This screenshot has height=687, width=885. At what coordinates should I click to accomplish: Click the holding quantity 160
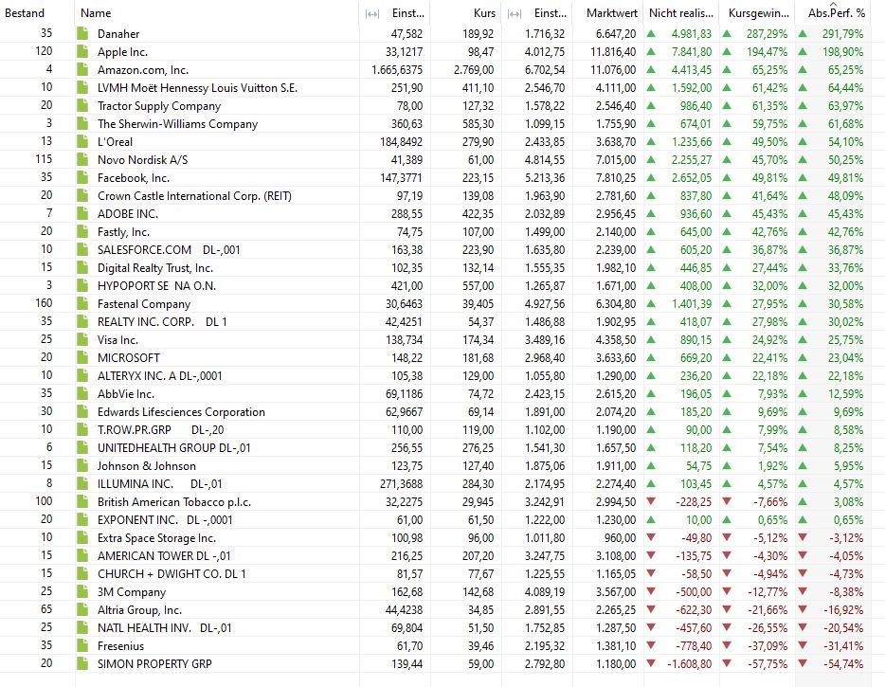44,303
